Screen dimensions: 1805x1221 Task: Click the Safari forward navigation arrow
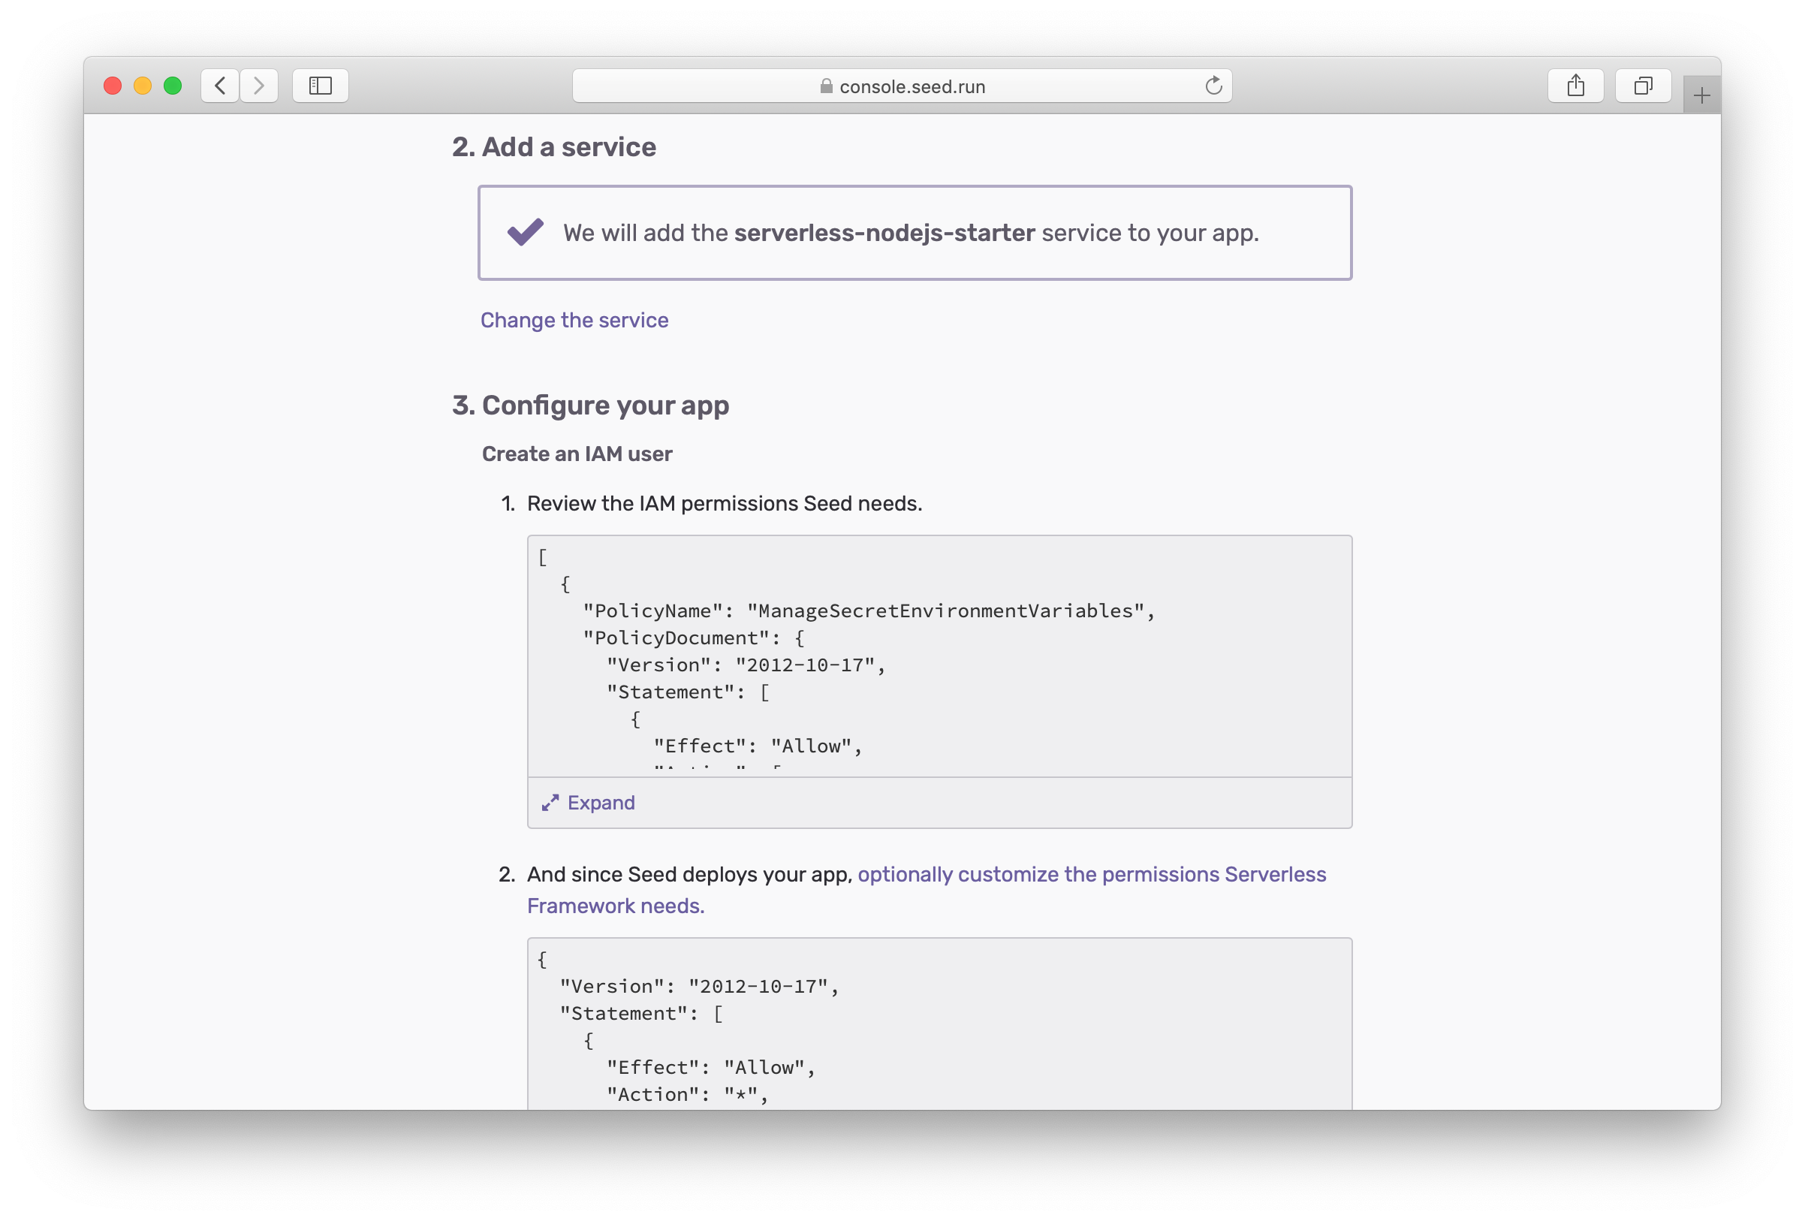pyautogui.click(x=258, y=86)
